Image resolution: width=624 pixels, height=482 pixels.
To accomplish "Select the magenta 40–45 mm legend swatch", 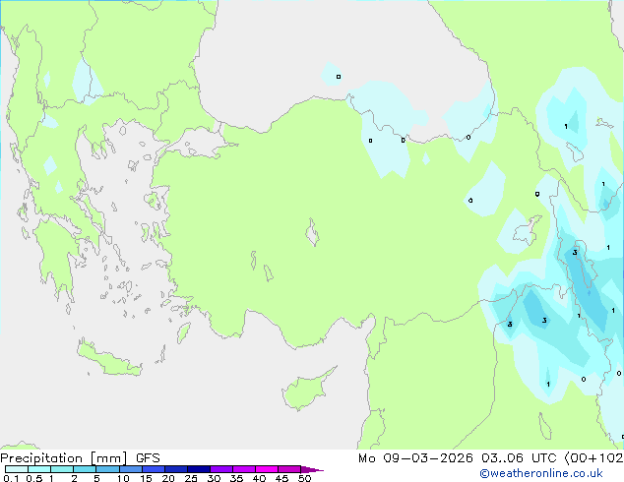I will (267, 469).
